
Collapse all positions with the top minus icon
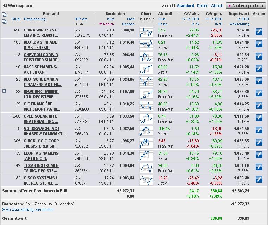pos(4,21)
